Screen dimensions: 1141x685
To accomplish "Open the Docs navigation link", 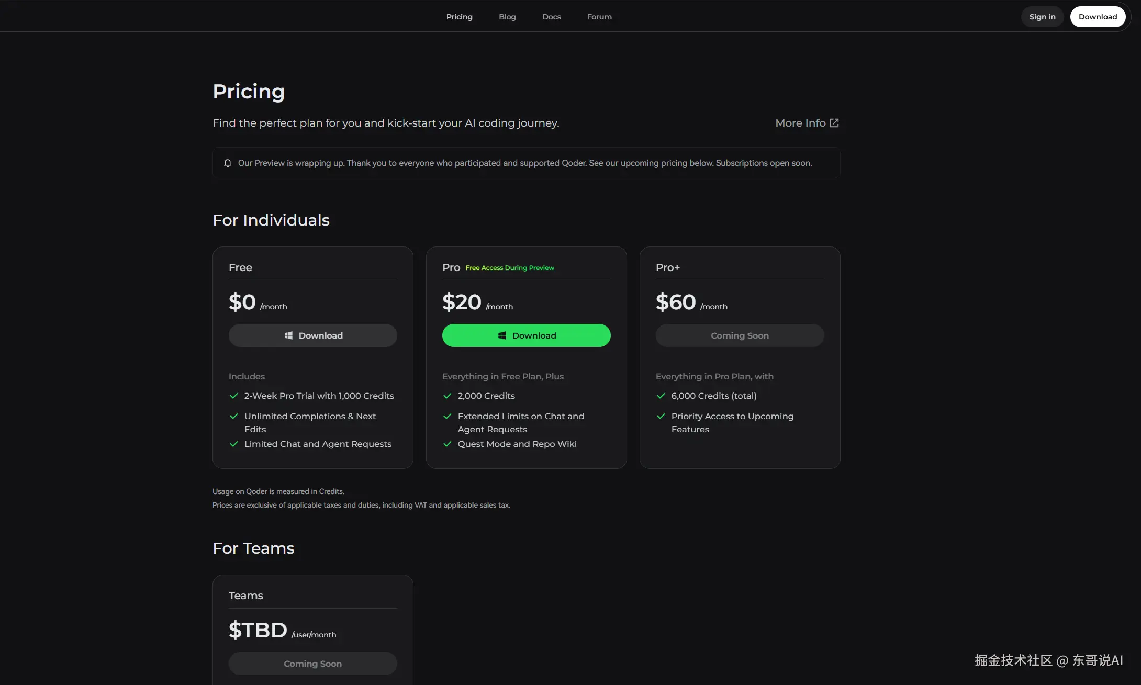I will pyautogui.click(x=551, y=17).
